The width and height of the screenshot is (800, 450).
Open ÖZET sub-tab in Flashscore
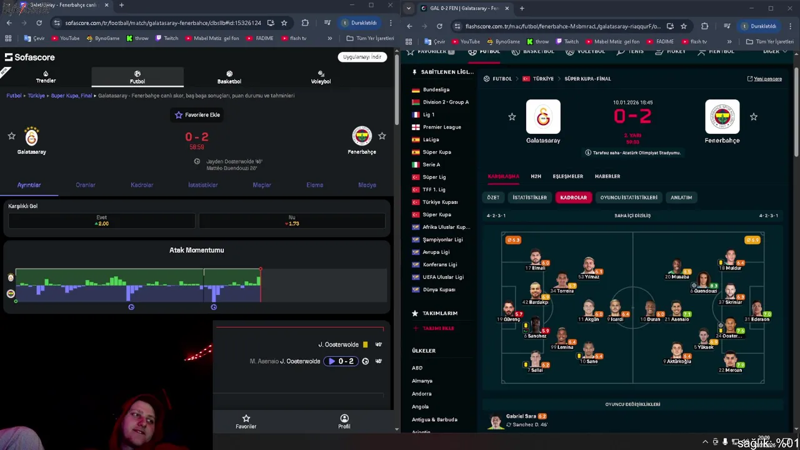(x=493, y=197)
